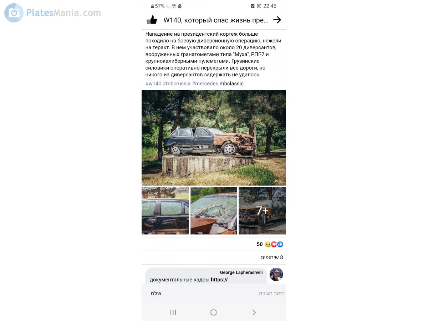Open the main wrecked Mercedes photo

[214, 138]
